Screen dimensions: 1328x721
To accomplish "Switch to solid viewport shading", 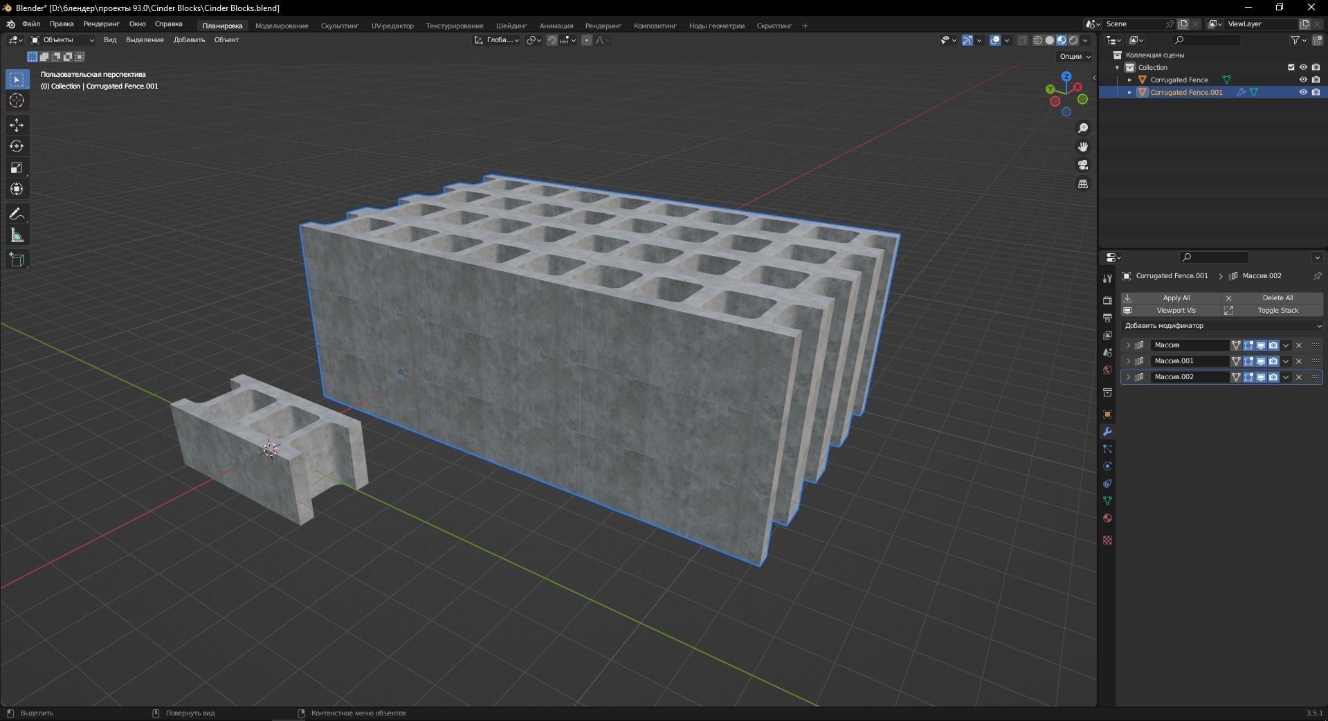I will 1050,40.
